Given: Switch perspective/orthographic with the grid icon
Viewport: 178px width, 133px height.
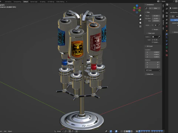Looking at the screenshot, I should pyautogui.click(x=140, y=27).
